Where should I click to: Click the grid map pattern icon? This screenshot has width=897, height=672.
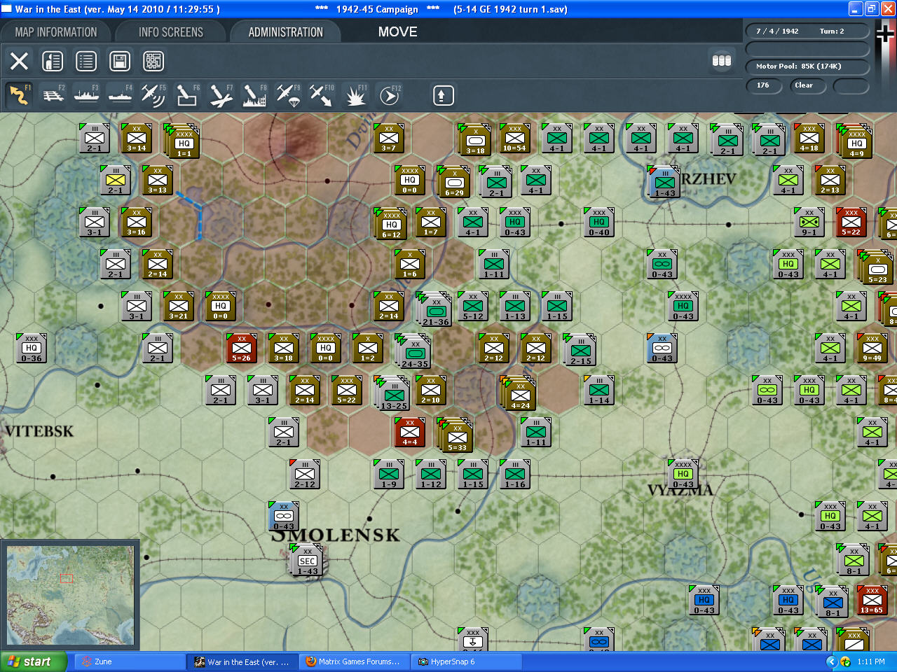[x=153, y=61]
